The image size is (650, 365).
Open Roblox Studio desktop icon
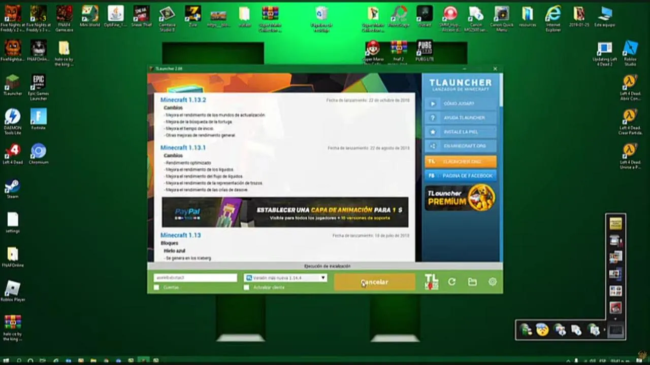tap(630, 49)
